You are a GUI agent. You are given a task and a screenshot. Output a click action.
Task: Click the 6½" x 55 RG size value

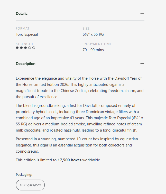pos(93,34)
